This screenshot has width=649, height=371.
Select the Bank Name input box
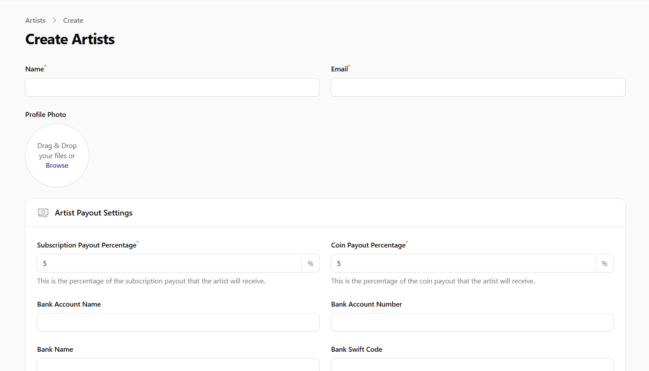[178, 365]
